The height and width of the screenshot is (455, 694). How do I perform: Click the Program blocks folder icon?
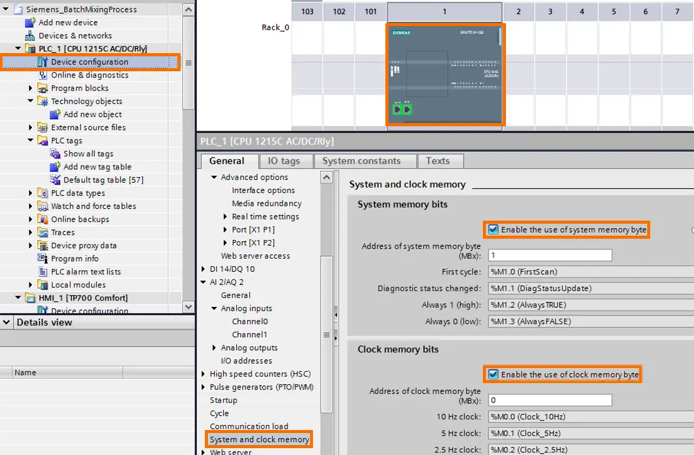(42, 88)
